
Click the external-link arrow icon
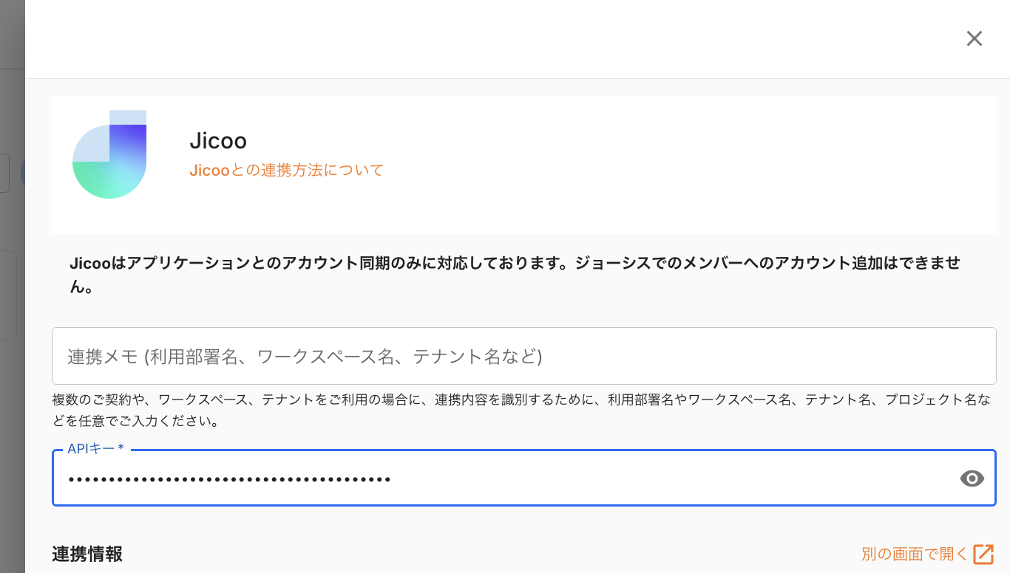pyautogui.click(x=983, y=554)
